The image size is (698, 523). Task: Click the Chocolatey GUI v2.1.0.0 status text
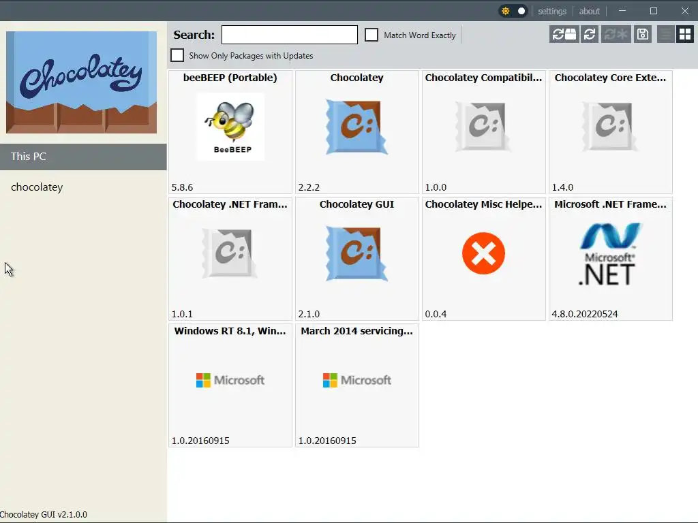click(x=44, y=515)
